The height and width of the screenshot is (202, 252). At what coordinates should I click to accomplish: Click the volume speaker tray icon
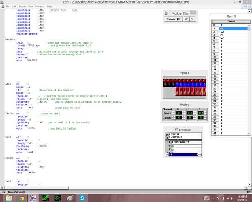point(232,198)
